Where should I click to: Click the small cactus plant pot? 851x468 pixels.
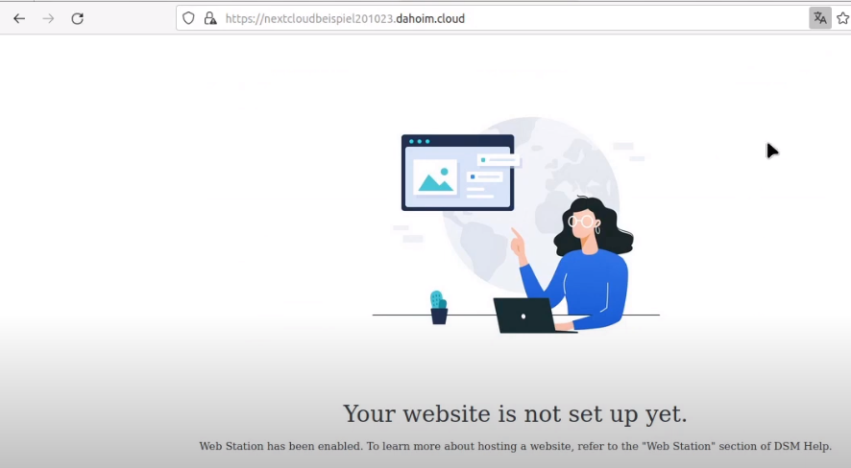[439, 307]
